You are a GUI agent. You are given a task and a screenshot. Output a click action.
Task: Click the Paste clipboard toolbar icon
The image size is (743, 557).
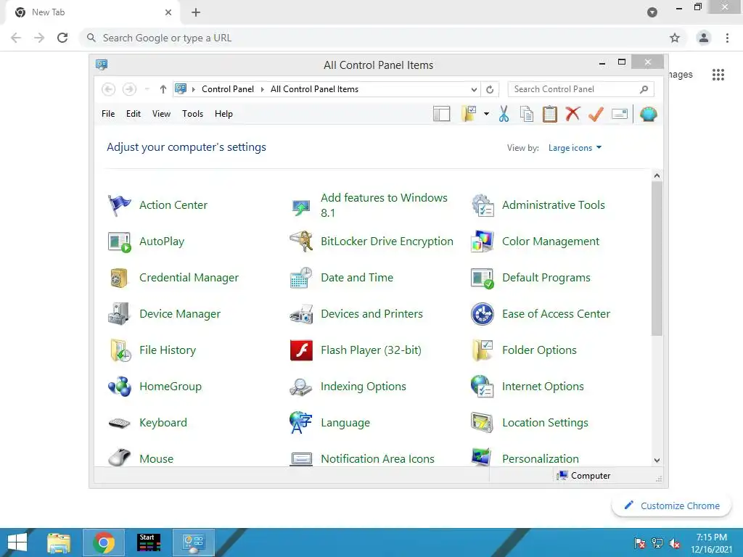(x=550, y=114)
